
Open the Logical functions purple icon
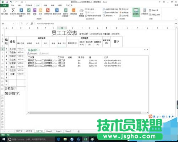[x=34, y=11]
